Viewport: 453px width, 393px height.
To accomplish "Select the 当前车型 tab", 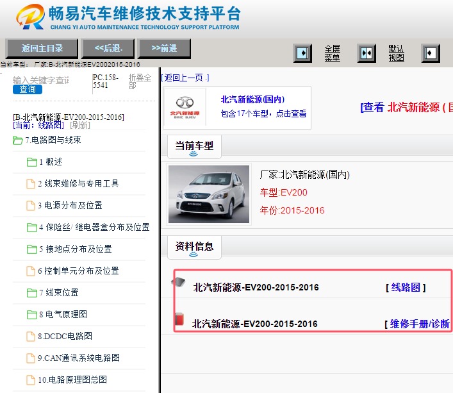I will coord(194,147).
